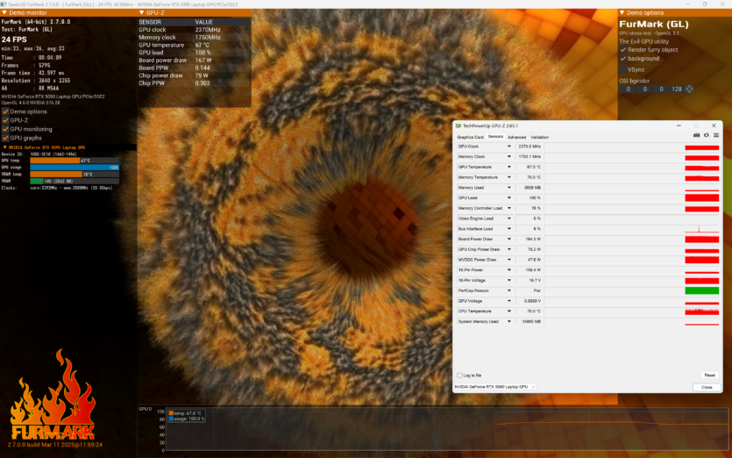This screenshot has width=732, height=458.
Task: Open the Memory Used sensor dropdown
Action: [508, 188]
